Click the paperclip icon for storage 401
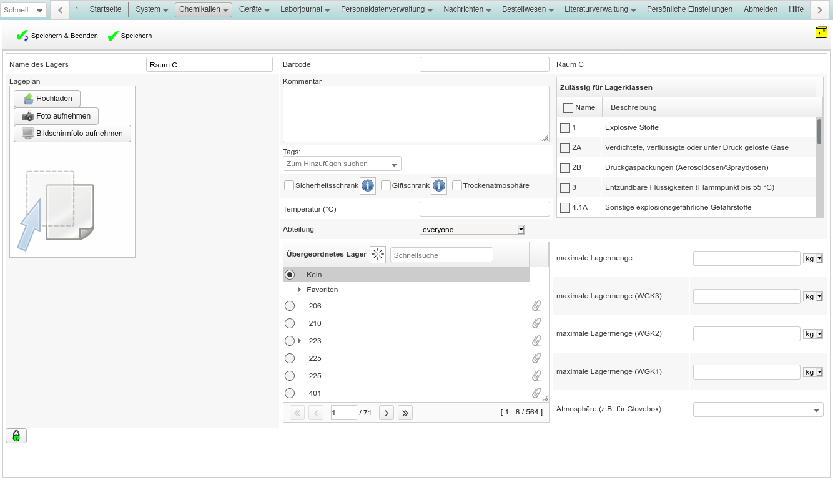 pyautogui.click(x=536, y=393)
